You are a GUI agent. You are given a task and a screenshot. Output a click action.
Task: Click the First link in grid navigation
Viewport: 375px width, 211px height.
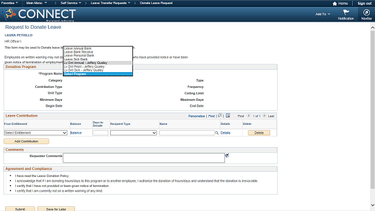(241, 116)
